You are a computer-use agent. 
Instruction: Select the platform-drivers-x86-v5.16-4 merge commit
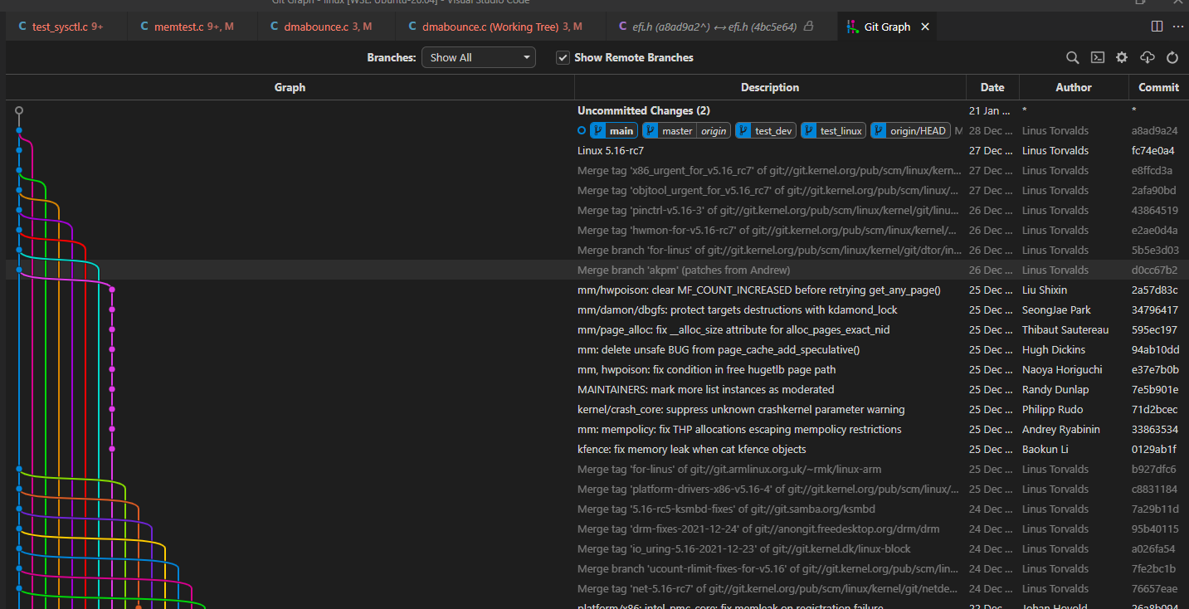(597, 490)
